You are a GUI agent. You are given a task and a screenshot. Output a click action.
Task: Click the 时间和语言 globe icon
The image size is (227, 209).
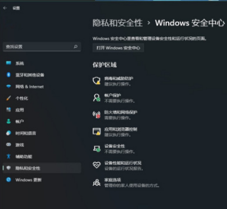[x=8, y=133]
